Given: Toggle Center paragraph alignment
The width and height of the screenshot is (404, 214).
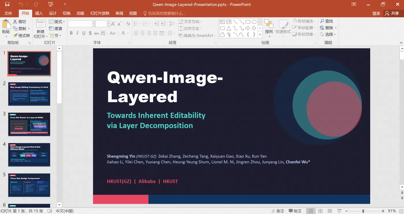Looking at the screenshot, I should coord(143,33).
